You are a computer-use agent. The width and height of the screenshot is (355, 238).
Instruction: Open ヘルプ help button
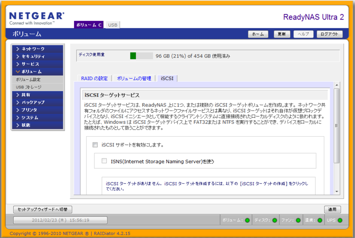pos(304,34)
